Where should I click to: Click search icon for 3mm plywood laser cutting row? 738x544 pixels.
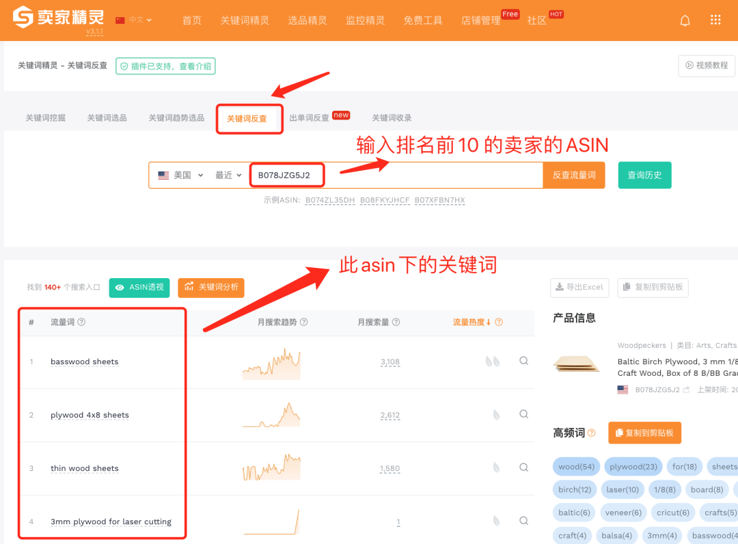coord(523,521)
